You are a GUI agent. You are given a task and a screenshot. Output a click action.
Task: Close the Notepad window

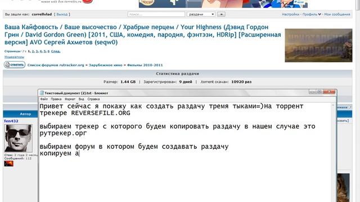pyautogui.click(x=329, y=92)
